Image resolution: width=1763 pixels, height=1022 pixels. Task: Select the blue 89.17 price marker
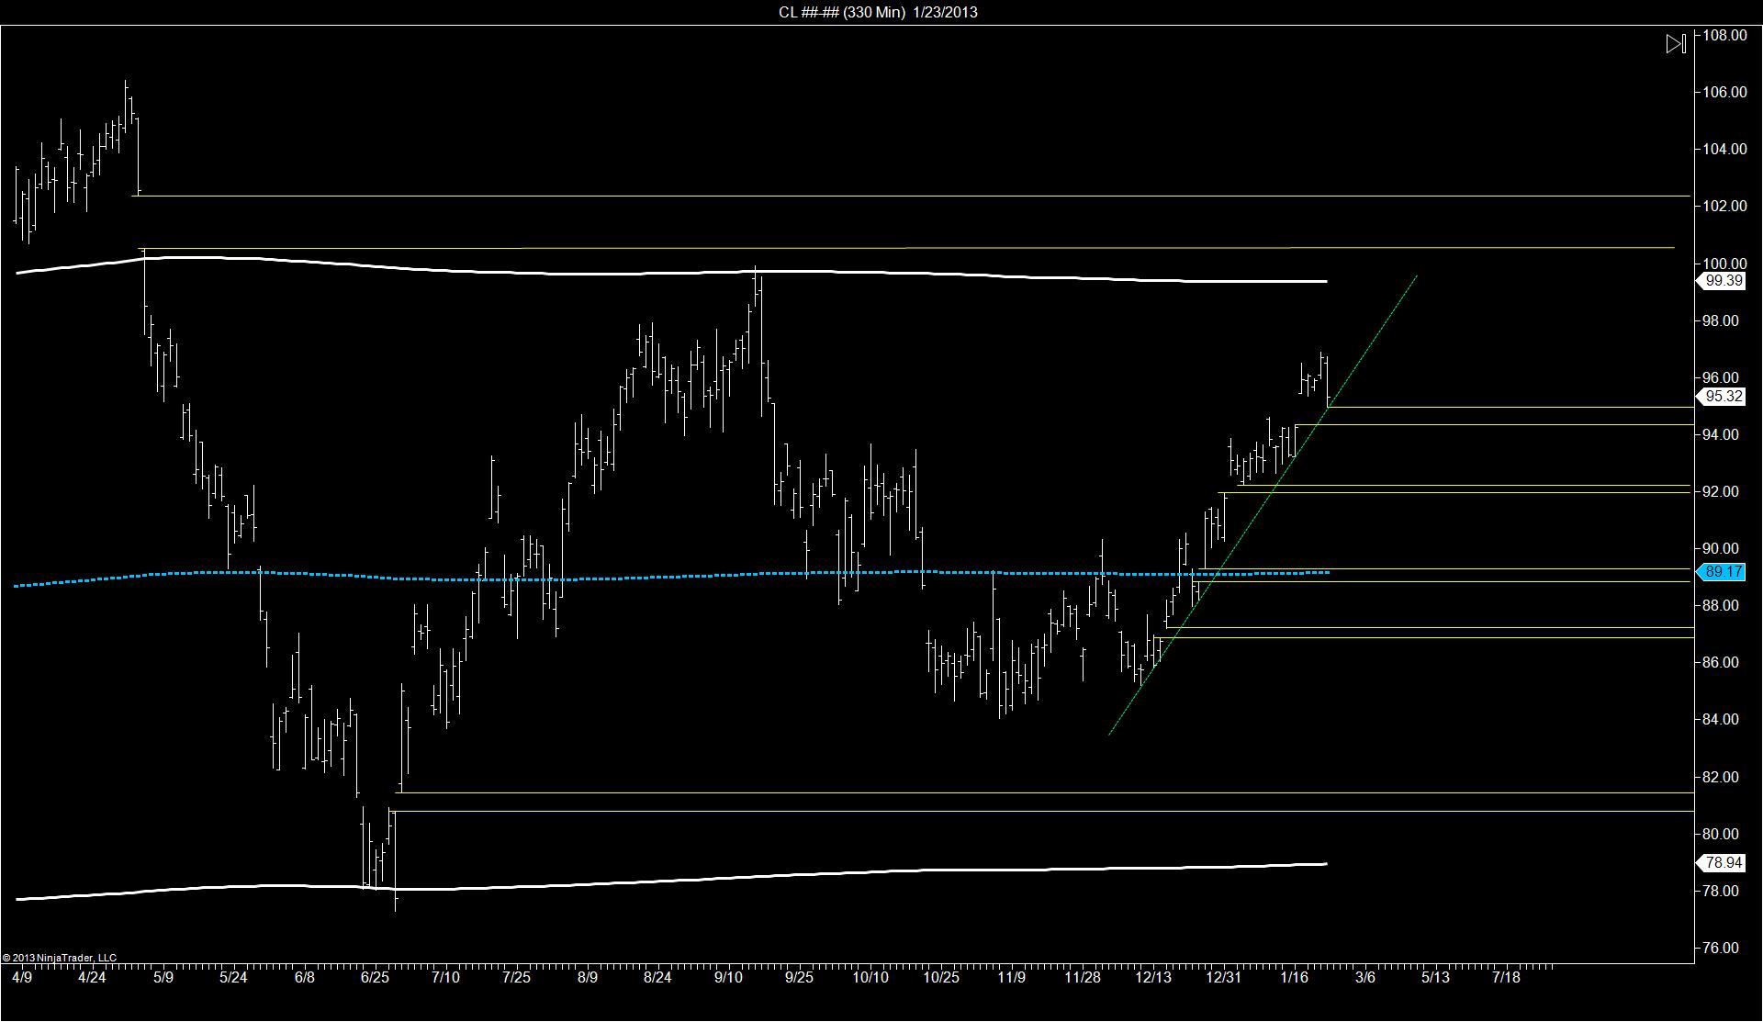point(1722,572)
